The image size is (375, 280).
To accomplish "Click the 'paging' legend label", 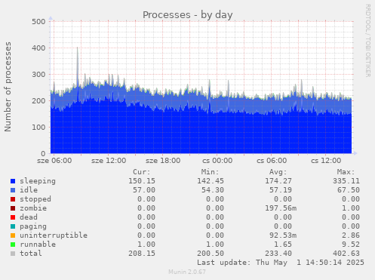I will pyautogui.click(x=33, y=226).
